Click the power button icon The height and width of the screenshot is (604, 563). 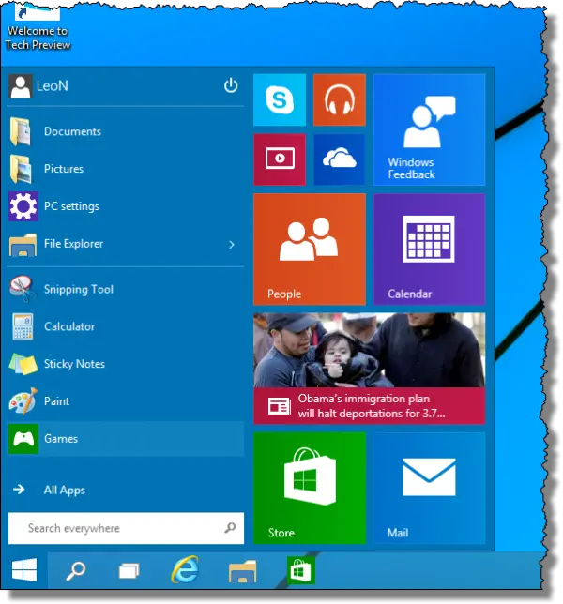[x=231, y=85]
